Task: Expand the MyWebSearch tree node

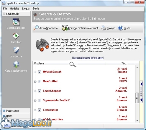Action: (35, 72)
